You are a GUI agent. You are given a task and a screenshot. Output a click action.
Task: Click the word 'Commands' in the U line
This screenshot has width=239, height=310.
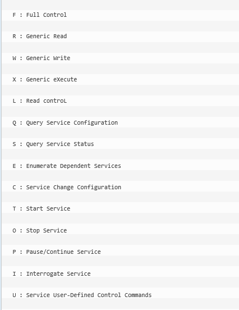[138, 295]
